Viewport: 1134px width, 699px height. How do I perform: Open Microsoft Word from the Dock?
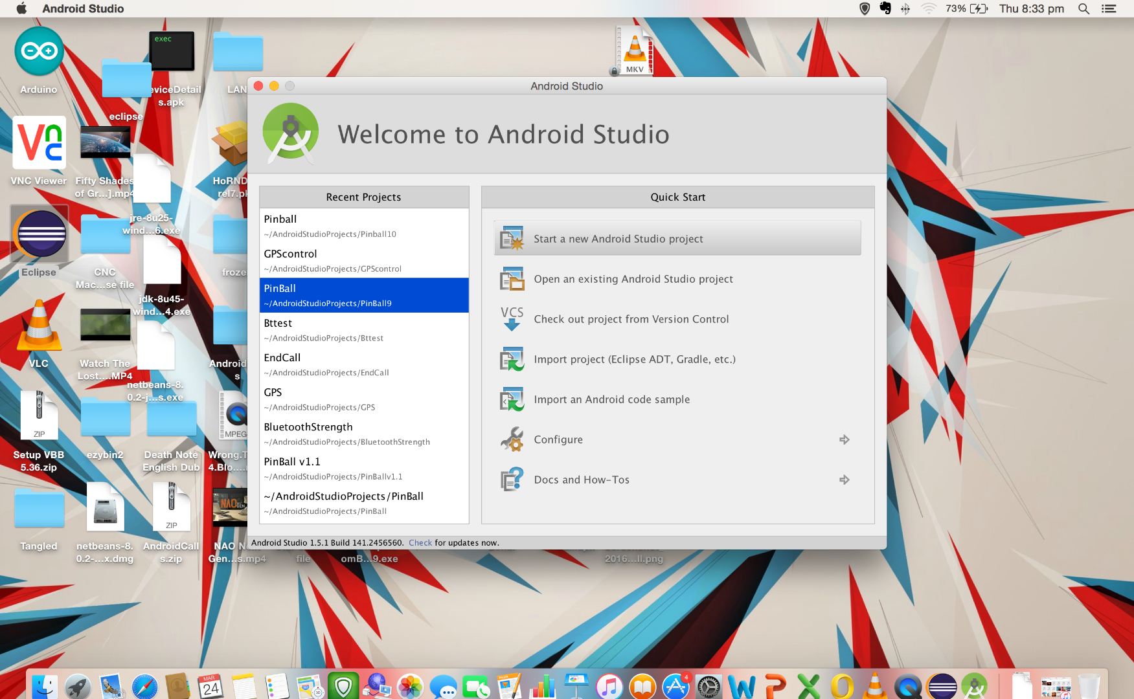point(742,686)
